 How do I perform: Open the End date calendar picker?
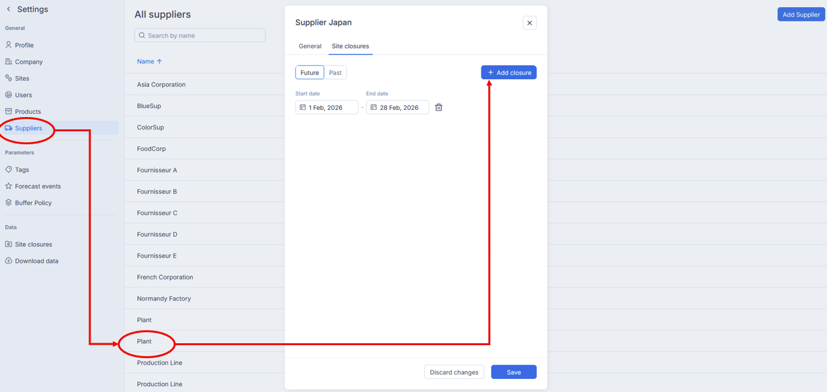pos(398,107)
